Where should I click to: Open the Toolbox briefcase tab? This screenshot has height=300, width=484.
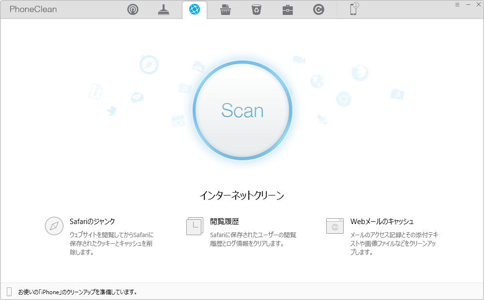tap(287, 10)
